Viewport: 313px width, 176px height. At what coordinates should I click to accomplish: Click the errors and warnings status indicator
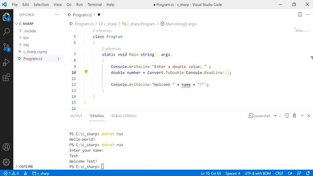tap(11, 173)
